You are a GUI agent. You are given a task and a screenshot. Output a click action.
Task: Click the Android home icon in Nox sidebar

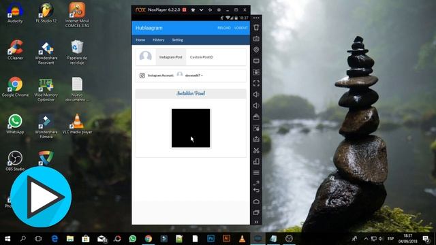pos(256,201)
